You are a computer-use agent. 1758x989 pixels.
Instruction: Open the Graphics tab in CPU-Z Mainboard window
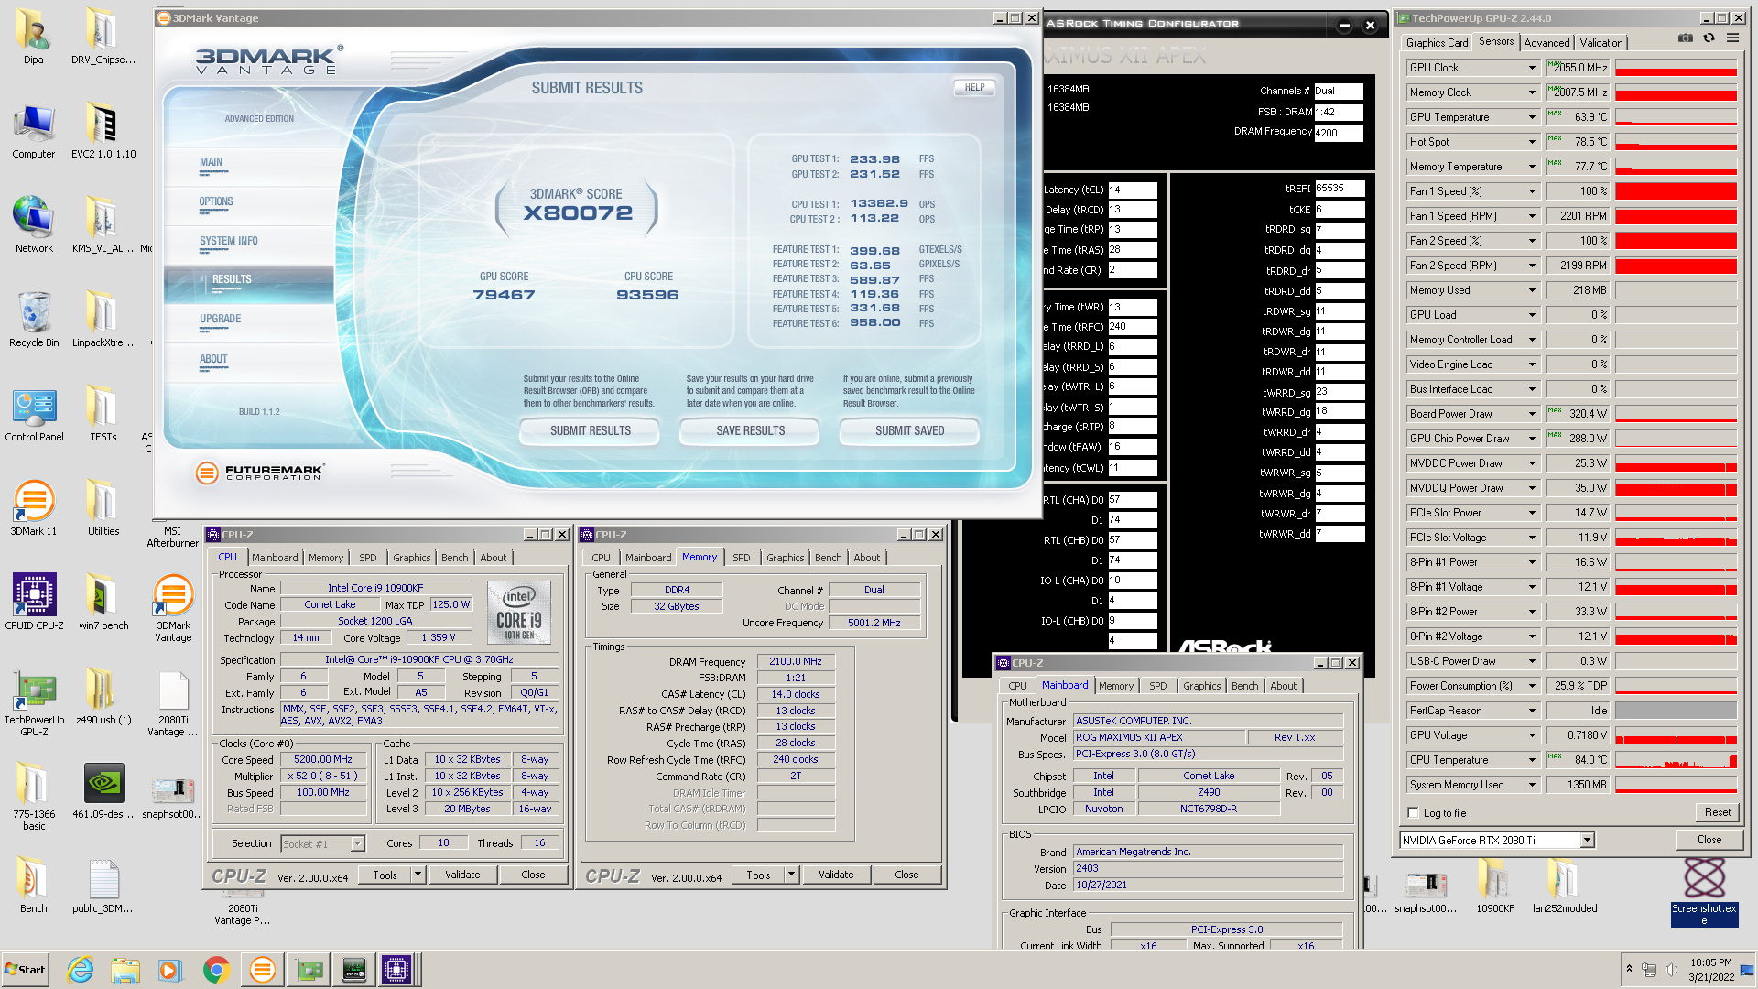pyautogui.click(x=1201, y=686)
